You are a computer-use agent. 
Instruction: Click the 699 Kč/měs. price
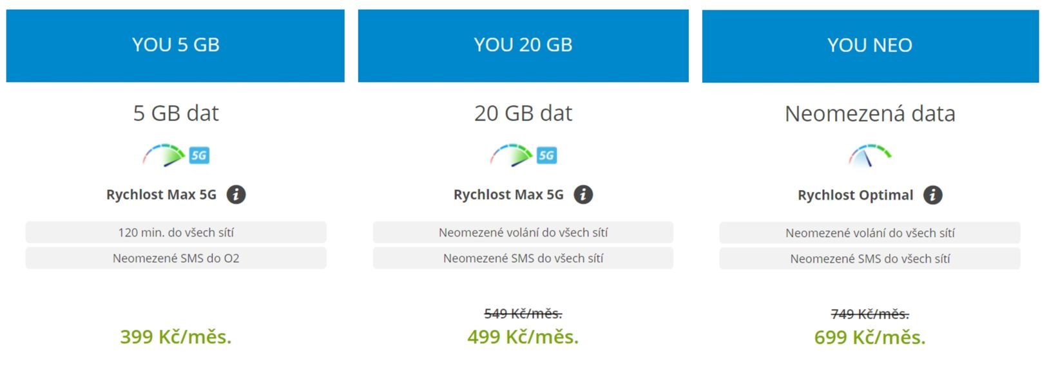coord(870,338)
